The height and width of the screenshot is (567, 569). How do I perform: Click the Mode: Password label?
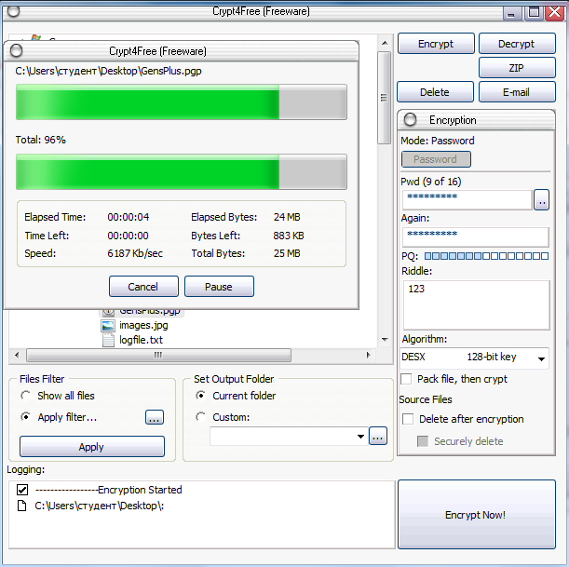pos(438,141)
